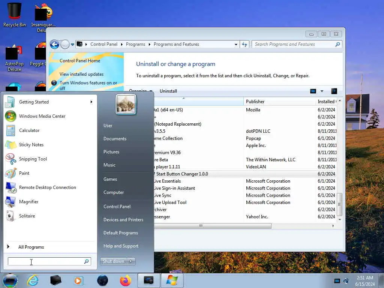The height and width of the screenshot is (288, 384).
Task: Sort by Publisher column header
Action: [x=279, y=101]
